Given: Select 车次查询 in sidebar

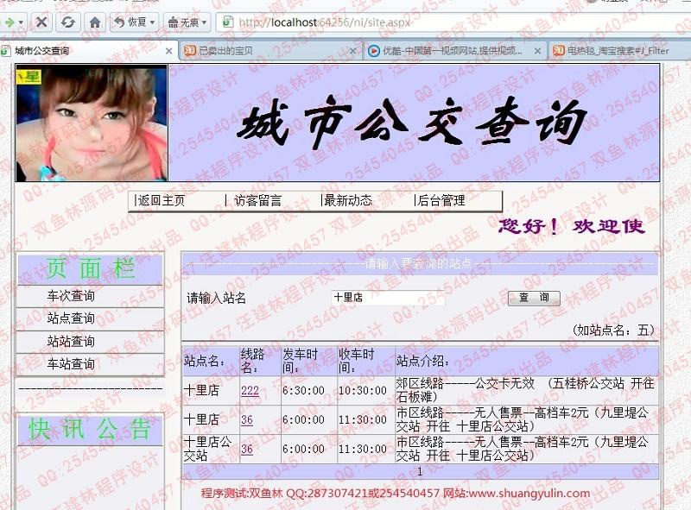Looking at the screenshot, I should pyautogui.click(x=71, y=296).
